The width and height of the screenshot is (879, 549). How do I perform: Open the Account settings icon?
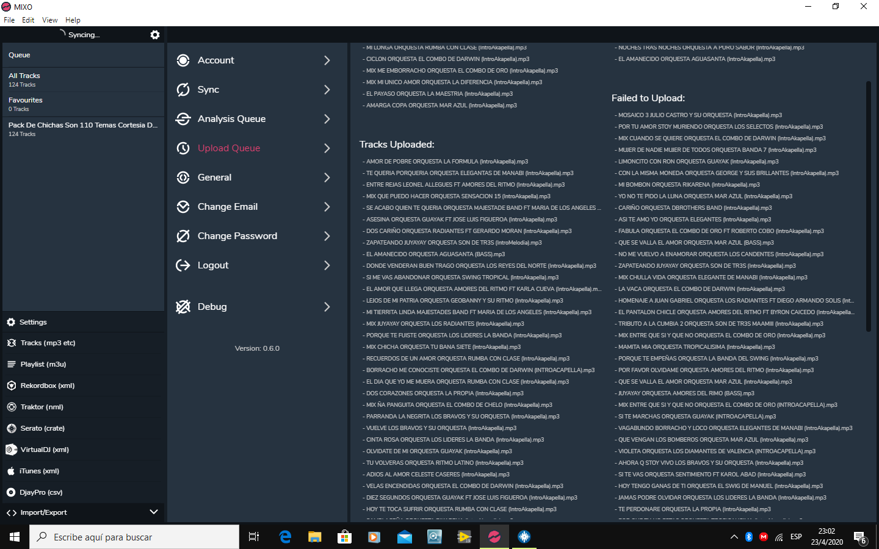(x=183, y=60)
